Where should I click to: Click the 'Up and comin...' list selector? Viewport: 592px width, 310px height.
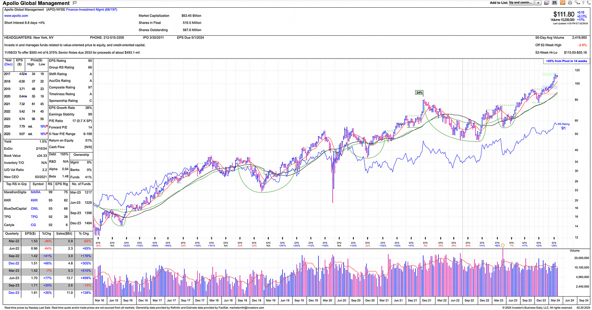[x=521, y=2]
